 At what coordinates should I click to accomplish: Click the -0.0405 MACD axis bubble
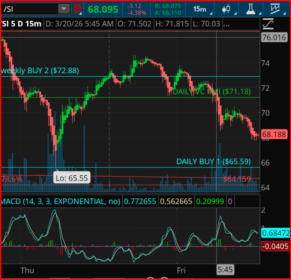click(x=276, y=246)
